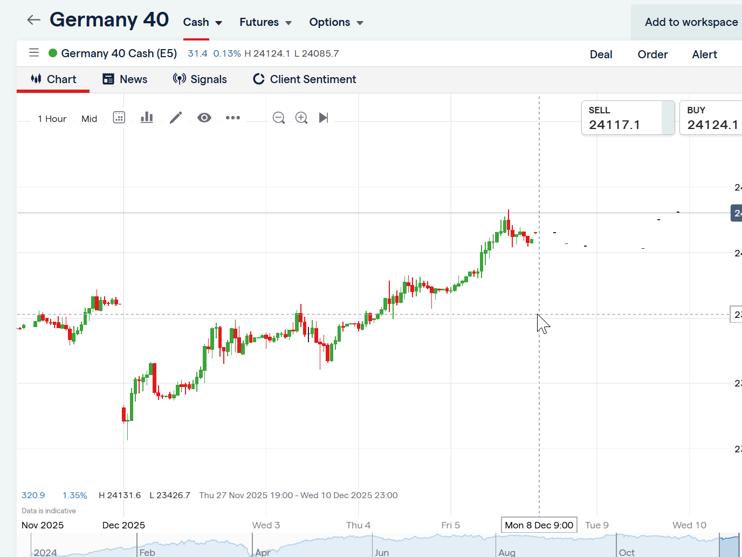This screenshot has height=557, width=742.
Task: Open the Mid price type selector
Action: [90, 119]
